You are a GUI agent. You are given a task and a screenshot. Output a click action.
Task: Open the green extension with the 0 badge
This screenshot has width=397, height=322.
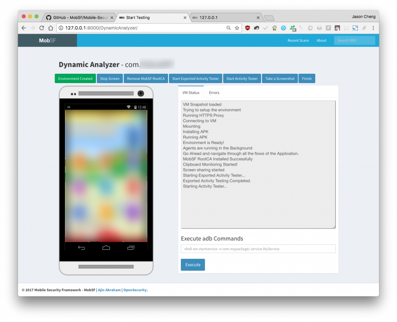(x=293, y=28)
